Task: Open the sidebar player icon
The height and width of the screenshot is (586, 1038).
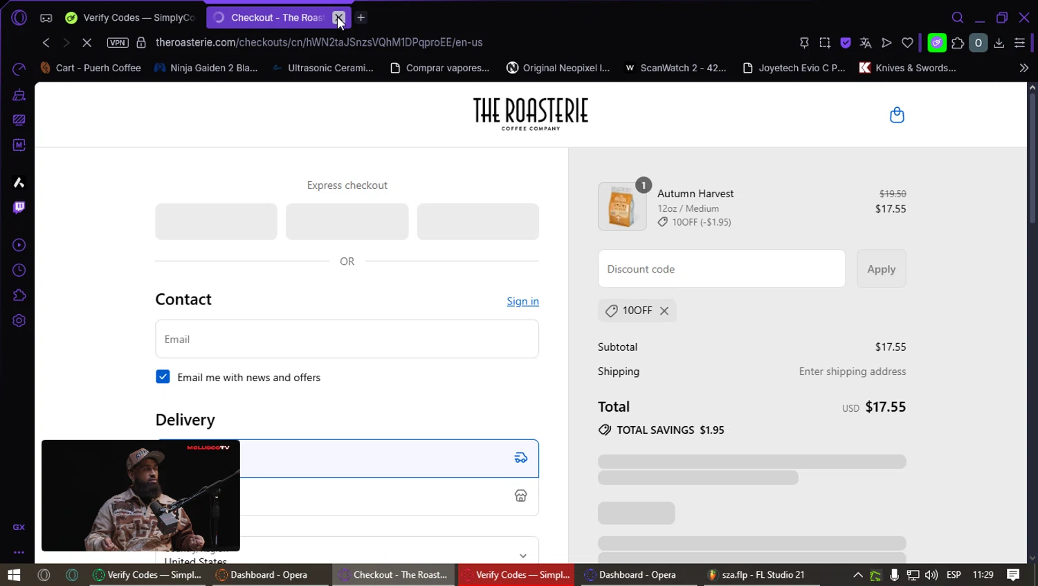Action: point(19,245)
